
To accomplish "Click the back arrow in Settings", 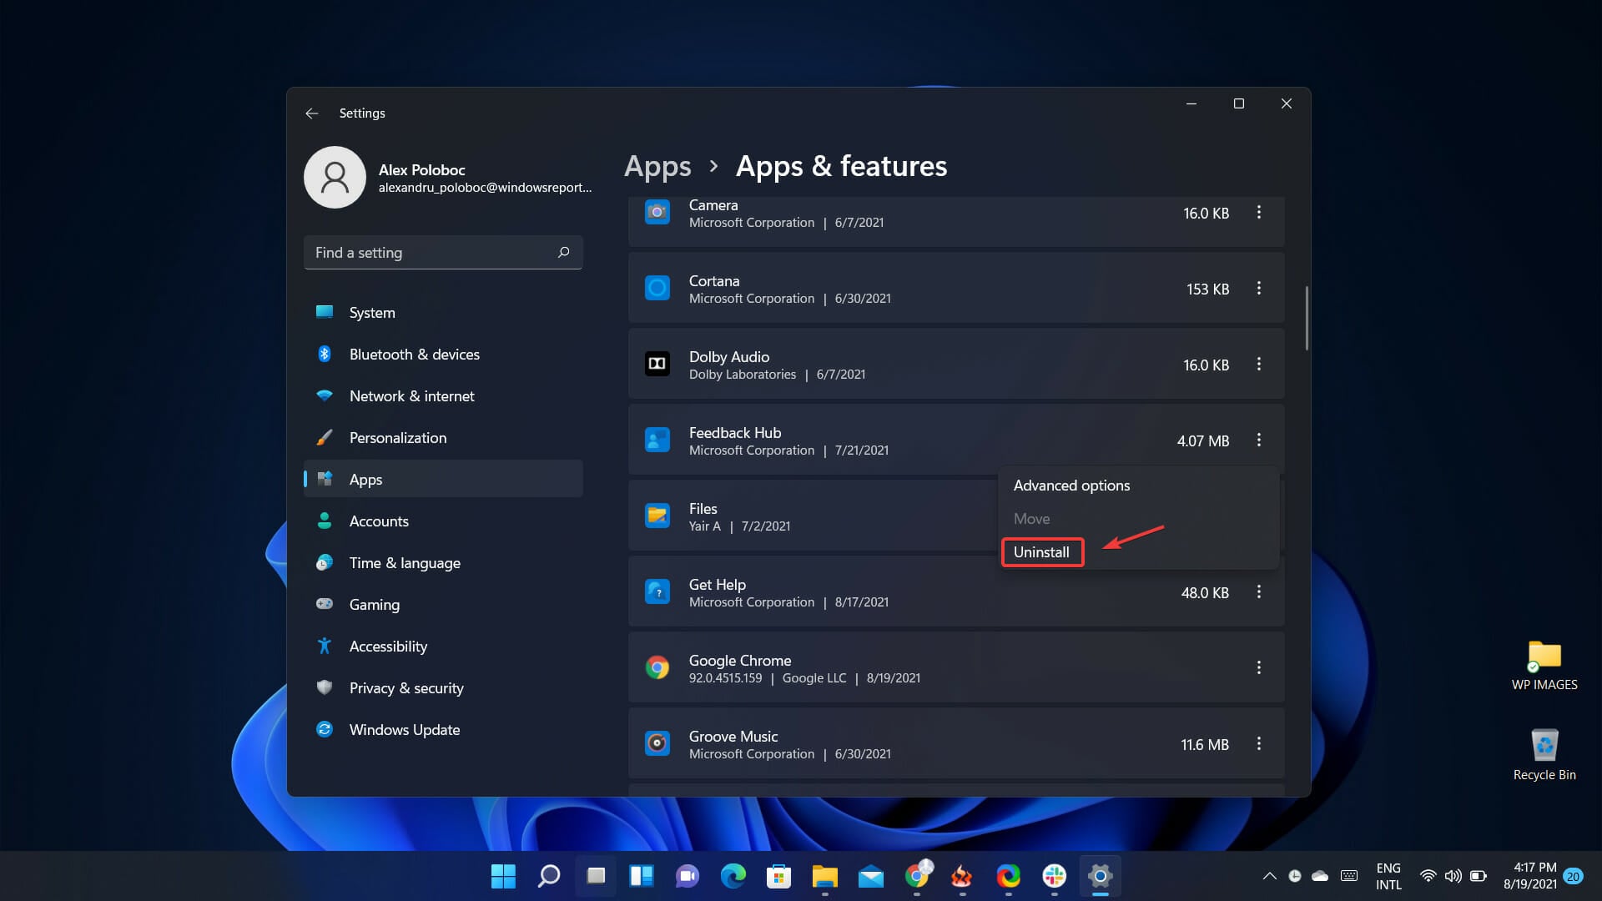I will pyautogui.click(x=312, y=113).
